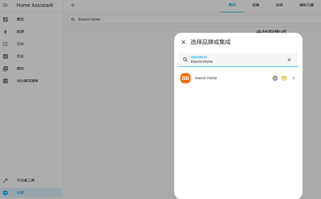Click the 开发者工具 hammer icon

[x=5, y=180]
